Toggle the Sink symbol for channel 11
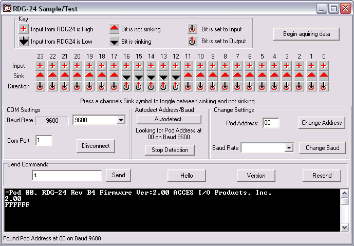354x246 pixels. coord(188,76)
